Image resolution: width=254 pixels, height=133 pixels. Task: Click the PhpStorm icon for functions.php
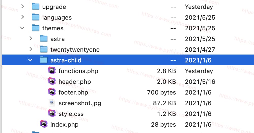(x=52, y=71)
